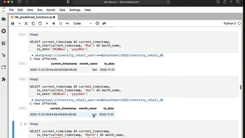Click the Safari address bar
The width and height of the screenshot is (245, 138).
pos(121,2)
